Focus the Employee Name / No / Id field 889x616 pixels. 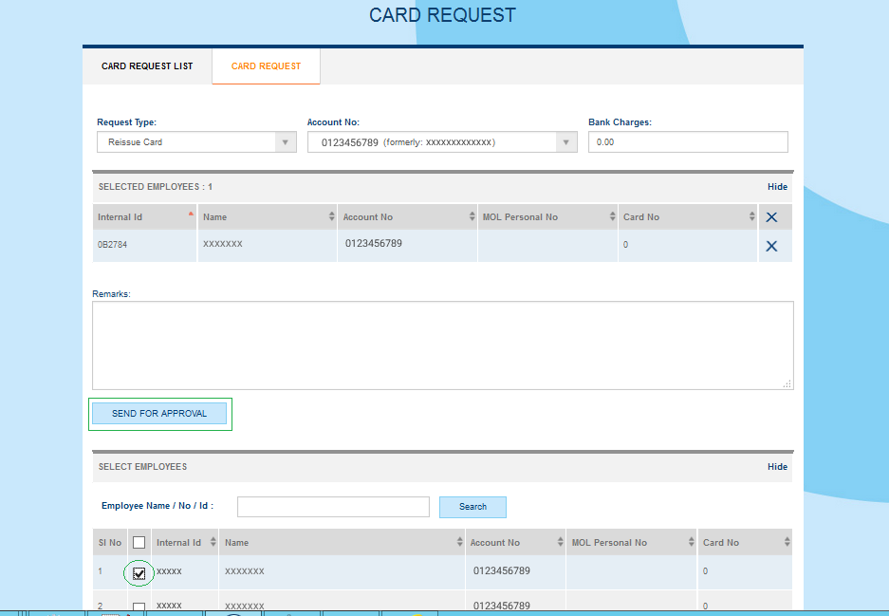333,507
